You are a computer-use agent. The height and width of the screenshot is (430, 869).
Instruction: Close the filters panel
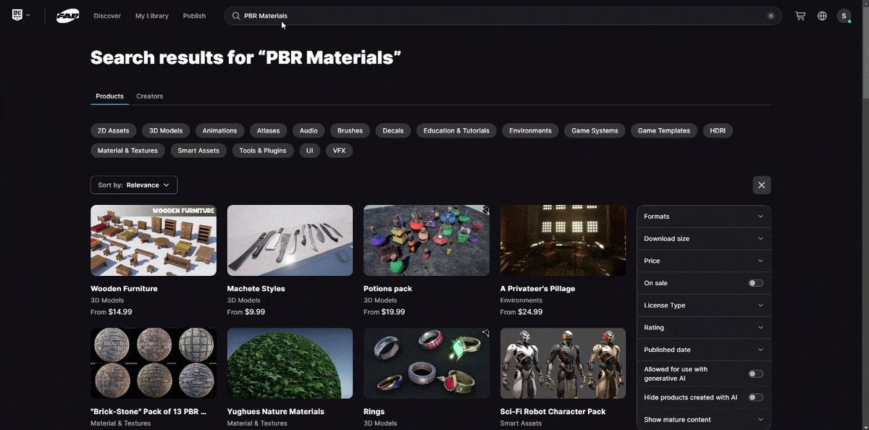click(x=761, y=185)
